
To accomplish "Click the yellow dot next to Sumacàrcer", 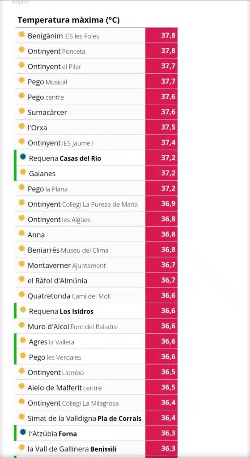I will click(x=21, y=111).
